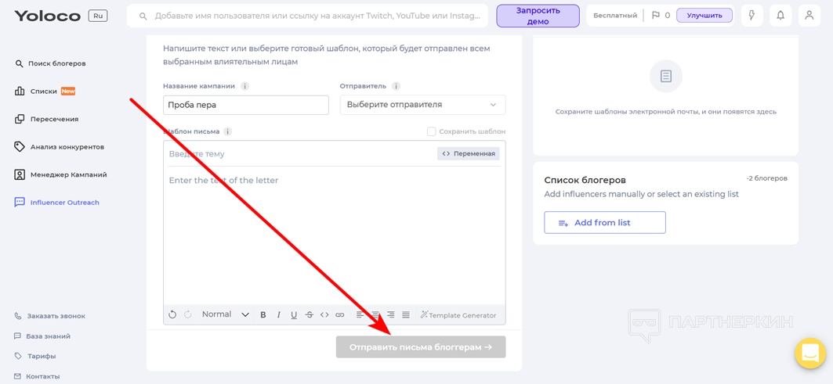Open the Выберите отправителя dropdown
The width and height of the screenshot is (833, 384).
422,105
